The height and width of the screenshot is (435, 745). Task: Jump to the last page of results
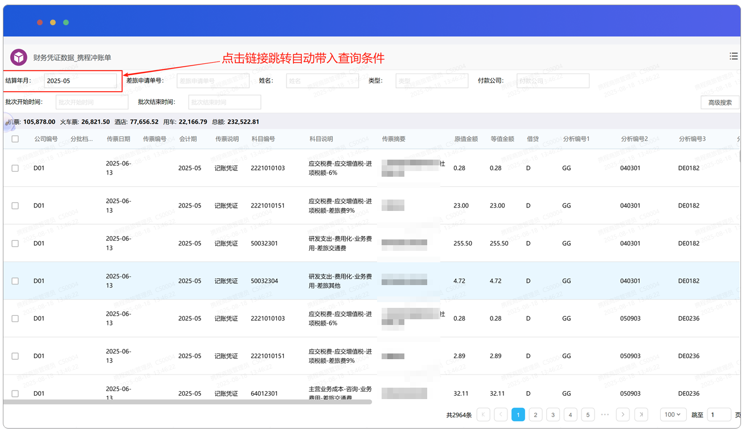point(641,414)
